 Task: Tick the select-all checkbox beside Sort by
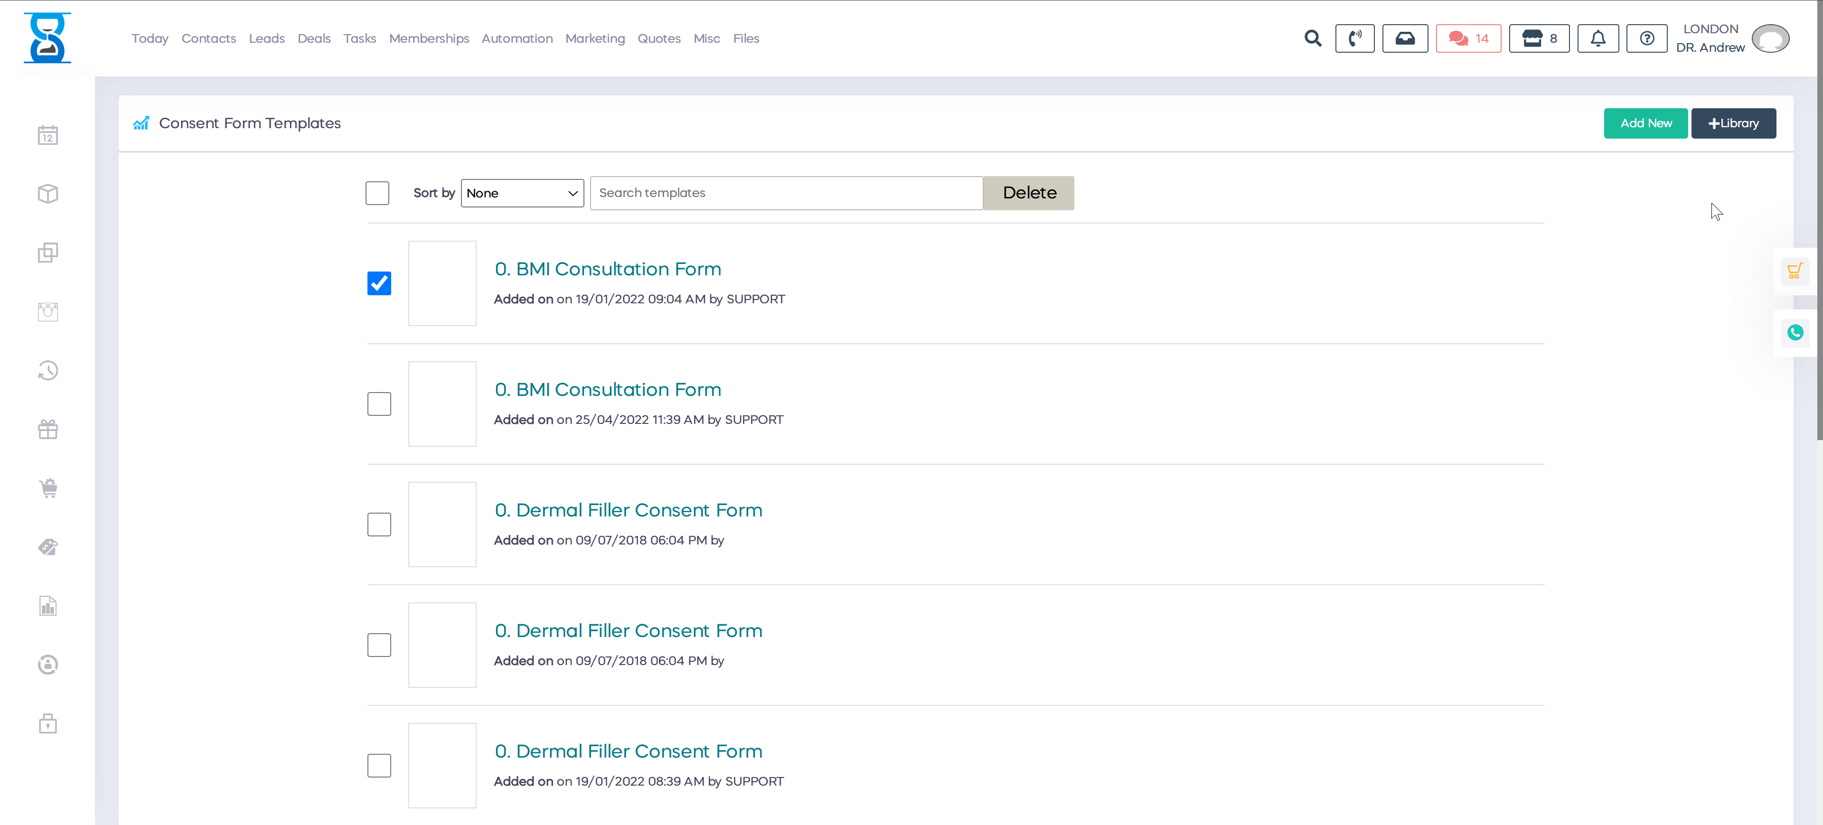tap(377, 193)
